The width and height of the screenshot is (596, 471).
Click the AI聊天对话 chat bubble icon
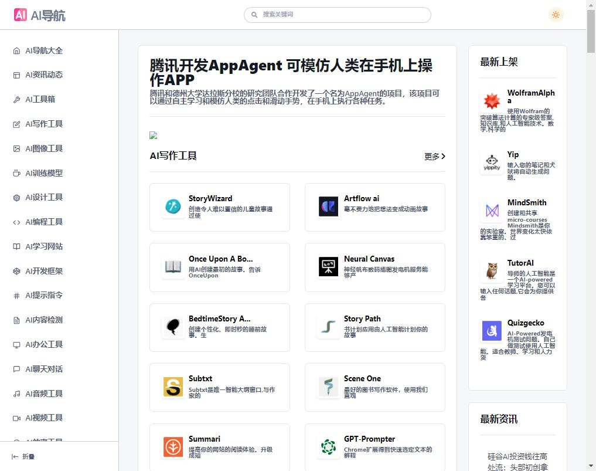point(16,369)
